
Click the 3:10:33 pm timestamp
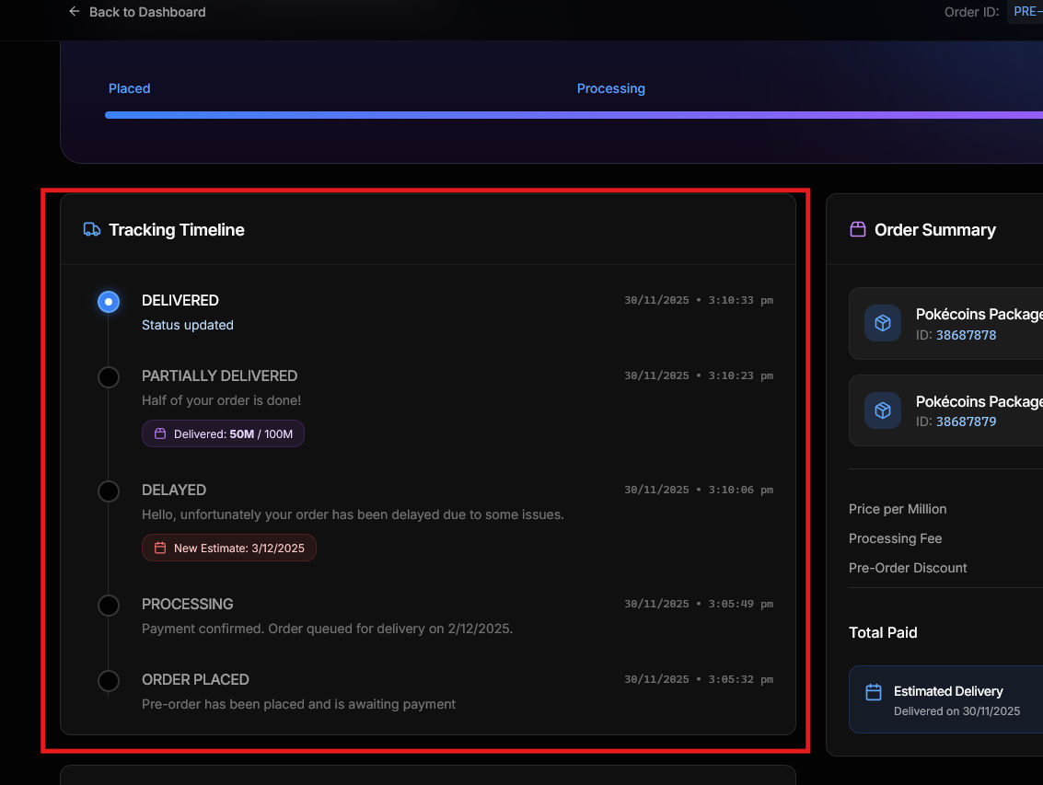[699, 301]
